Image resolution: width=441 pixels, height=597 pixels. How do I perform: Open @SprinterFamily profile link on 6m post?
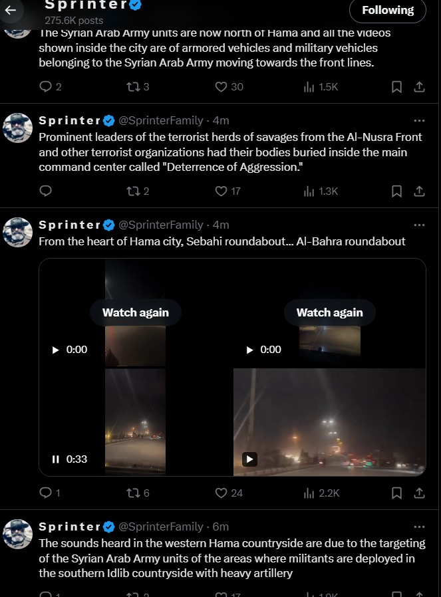(160, 527)
